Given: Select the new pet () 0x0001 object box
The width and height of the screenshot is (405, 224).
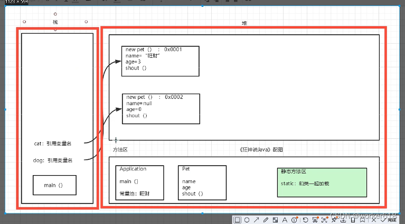Looking at the screenshot, I should 161,61.
